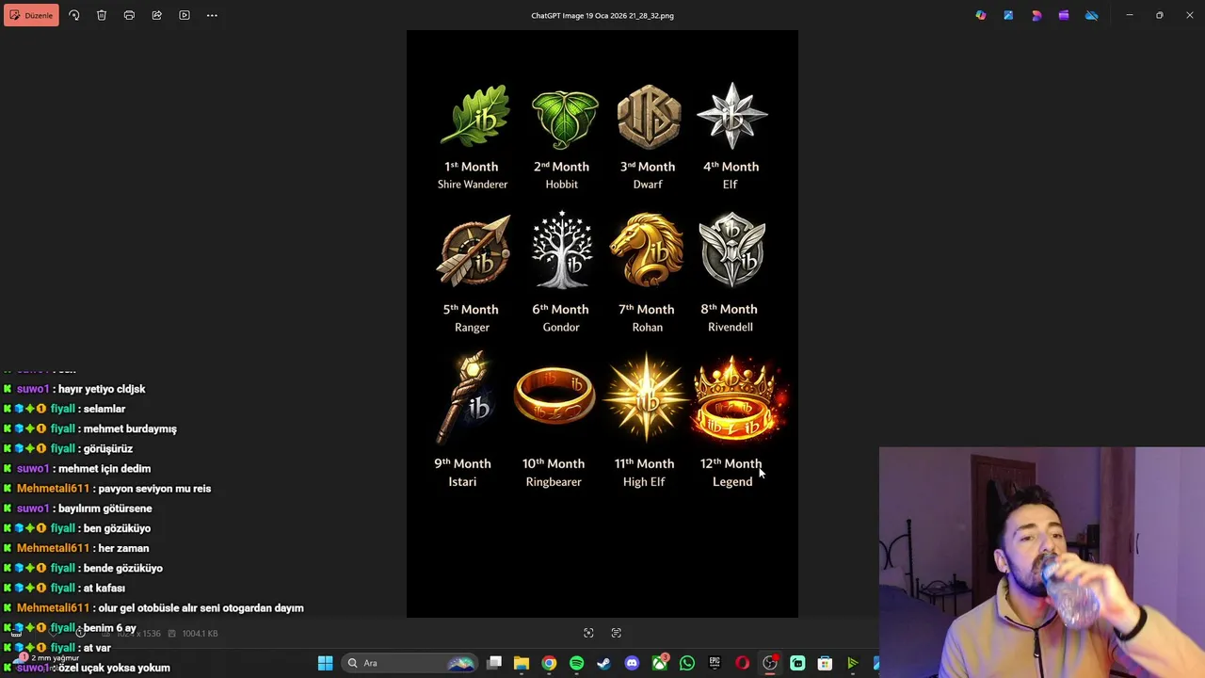Open Discord from the taskbar
The height and width of the screenshot is (678, 1205).
(632, 663)
